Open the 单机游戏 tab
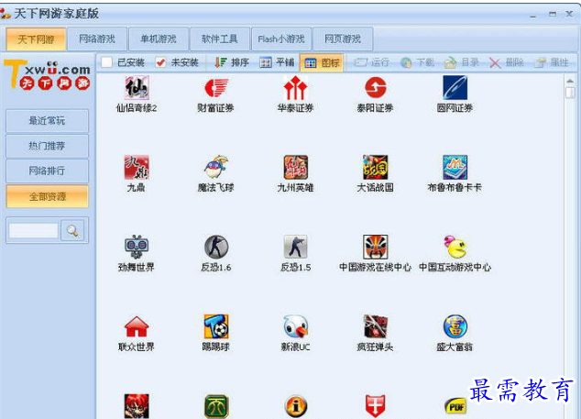581x419 pixels. tap(159, 39)
